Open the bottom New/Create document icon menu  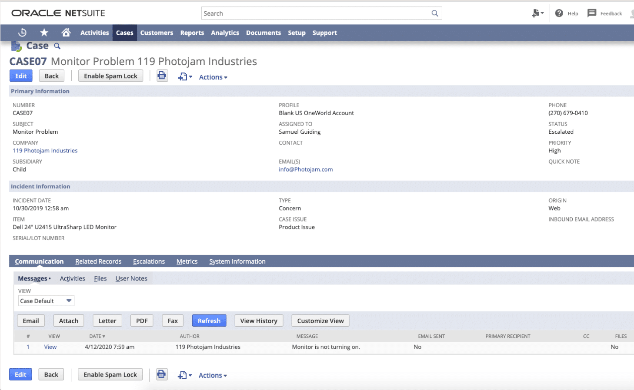pos(184,375)
